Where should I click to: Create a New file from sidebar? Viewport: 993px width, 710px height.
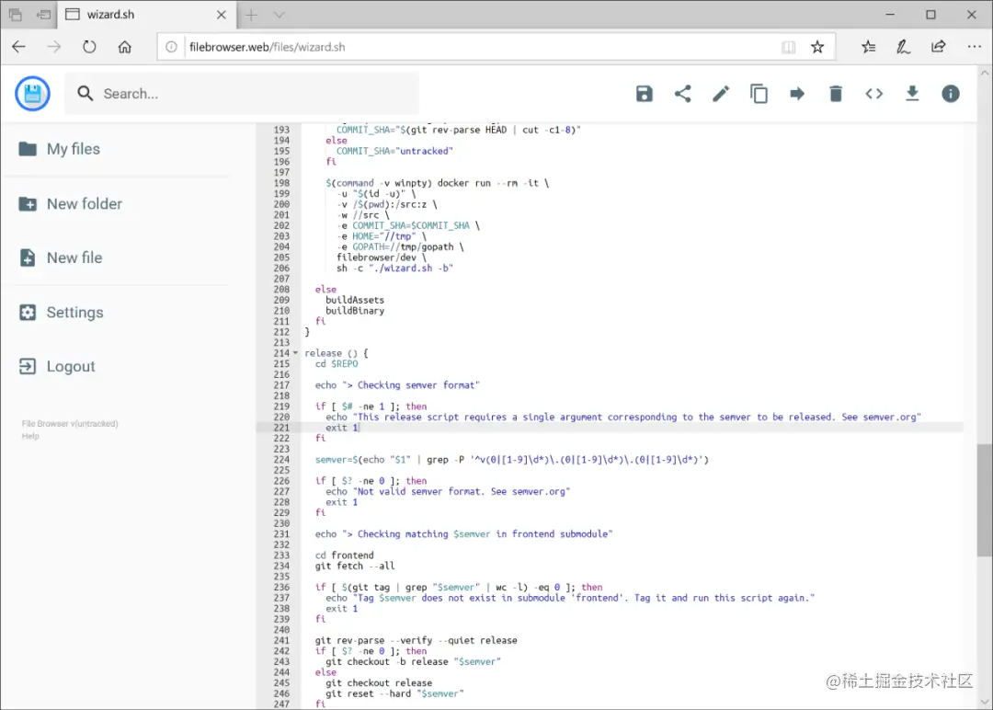(61, 258)
